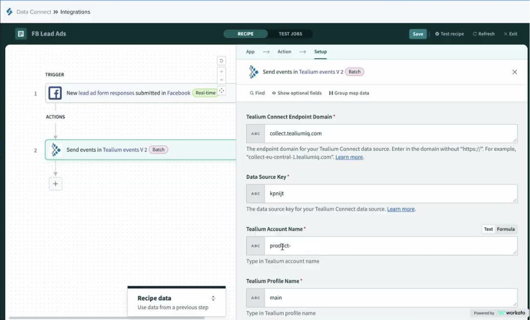
Task: Switch Tealium Account Name to Text mode
Action: (488, 229)
